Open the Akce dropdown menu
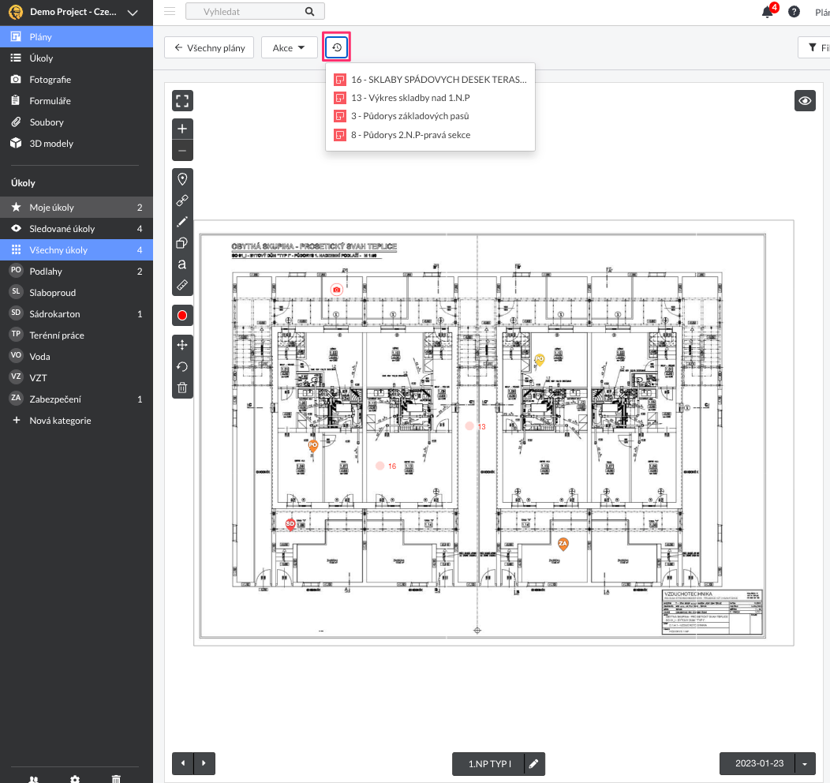Screen dimensions: 830x783 tap(289, 48)
